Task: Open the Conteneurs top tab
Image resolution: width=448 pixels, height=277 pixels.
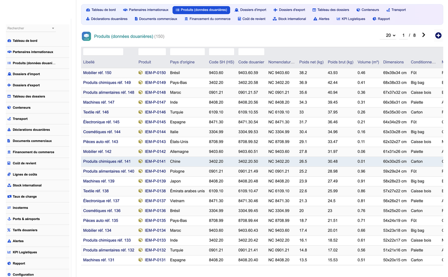Action: pyautogui.click(x=368, y=10)
